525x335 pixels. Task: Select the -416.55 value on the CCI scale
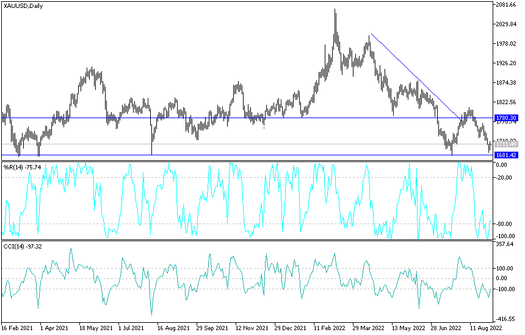pyautogui.click(x=505, y=319)
